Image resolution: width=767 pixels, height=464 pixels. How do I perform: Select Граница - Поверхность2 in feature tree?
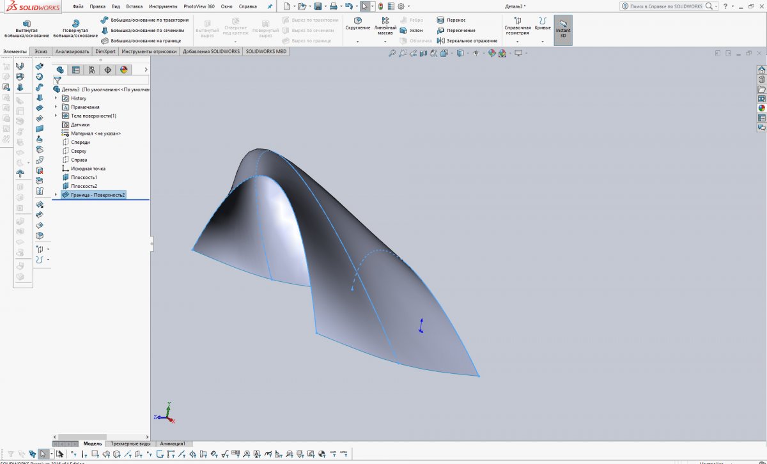point(98,195)
